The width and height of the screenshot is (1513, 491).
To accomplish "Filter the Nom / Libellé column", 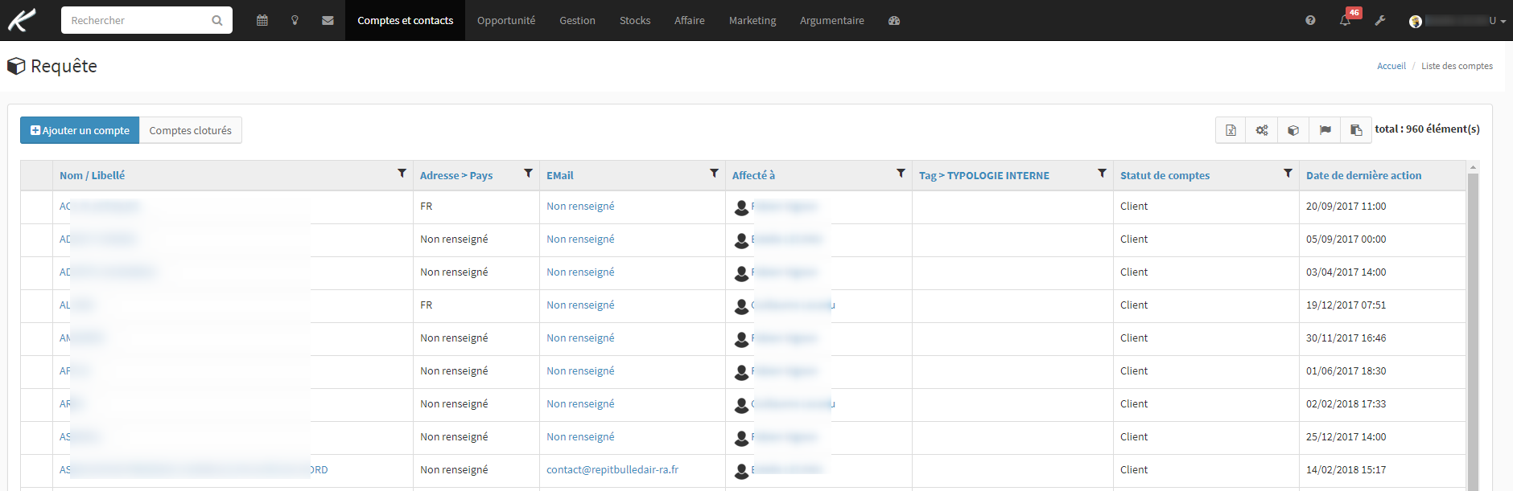I will (x=402, y=174).
